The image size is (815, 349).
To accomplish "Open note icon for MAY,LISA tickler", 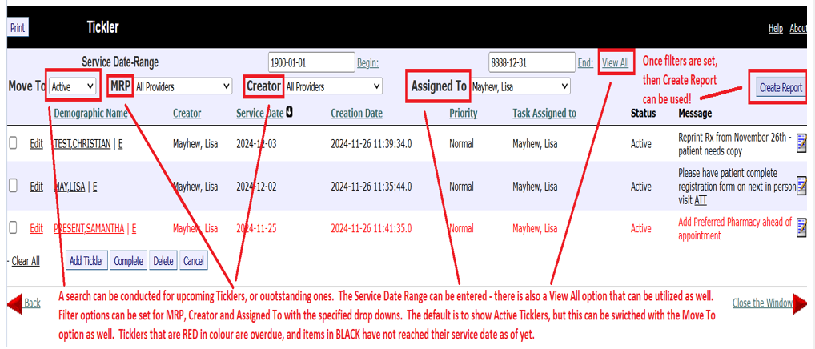I will pos(801,187).
